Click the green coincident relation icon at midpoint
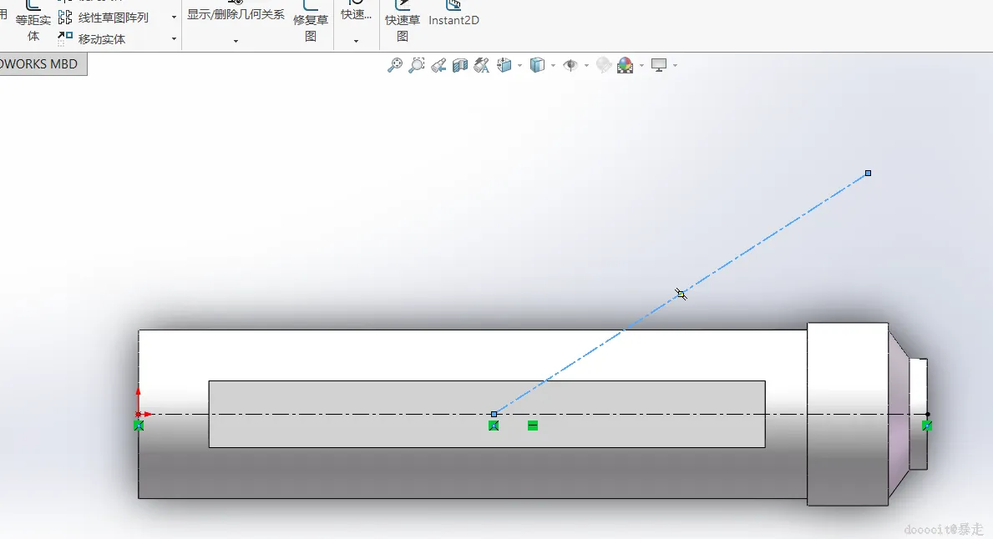This screenshot has height=539, width=993. pos(494,426)
